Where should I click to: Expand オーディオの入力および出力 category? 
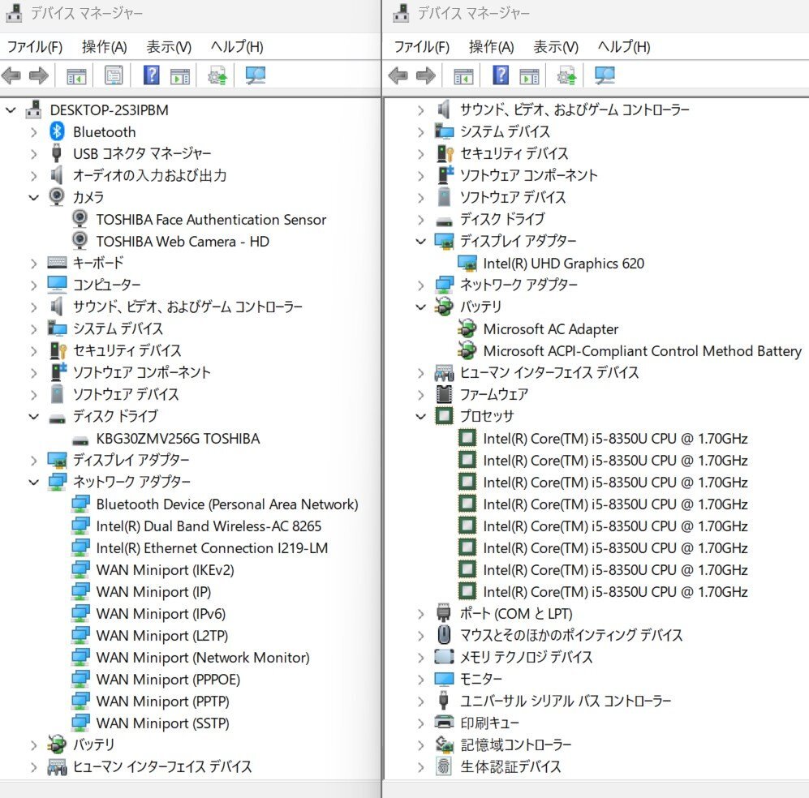[x=33, y=176]
